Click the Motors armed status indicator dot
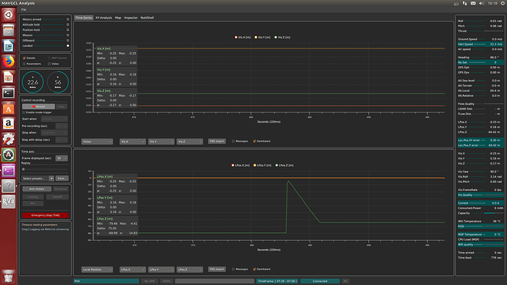The width and height of the screenshot is (507, 285). point(68,19)
